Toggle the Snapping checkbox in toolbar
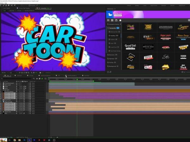Image resolution: width=190 pixels, height=142 pixels. (29, 5)
